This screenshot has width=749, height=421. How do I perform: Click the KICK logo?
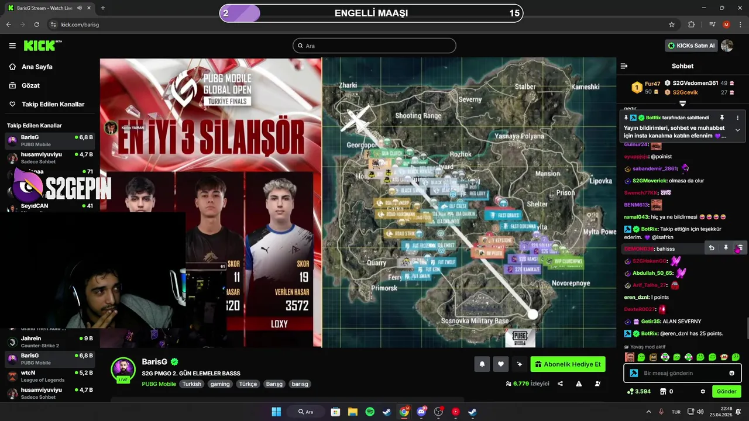42,46
